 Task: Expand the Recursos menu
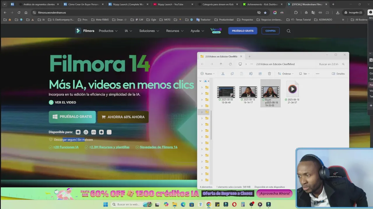(x=175, y=31)
